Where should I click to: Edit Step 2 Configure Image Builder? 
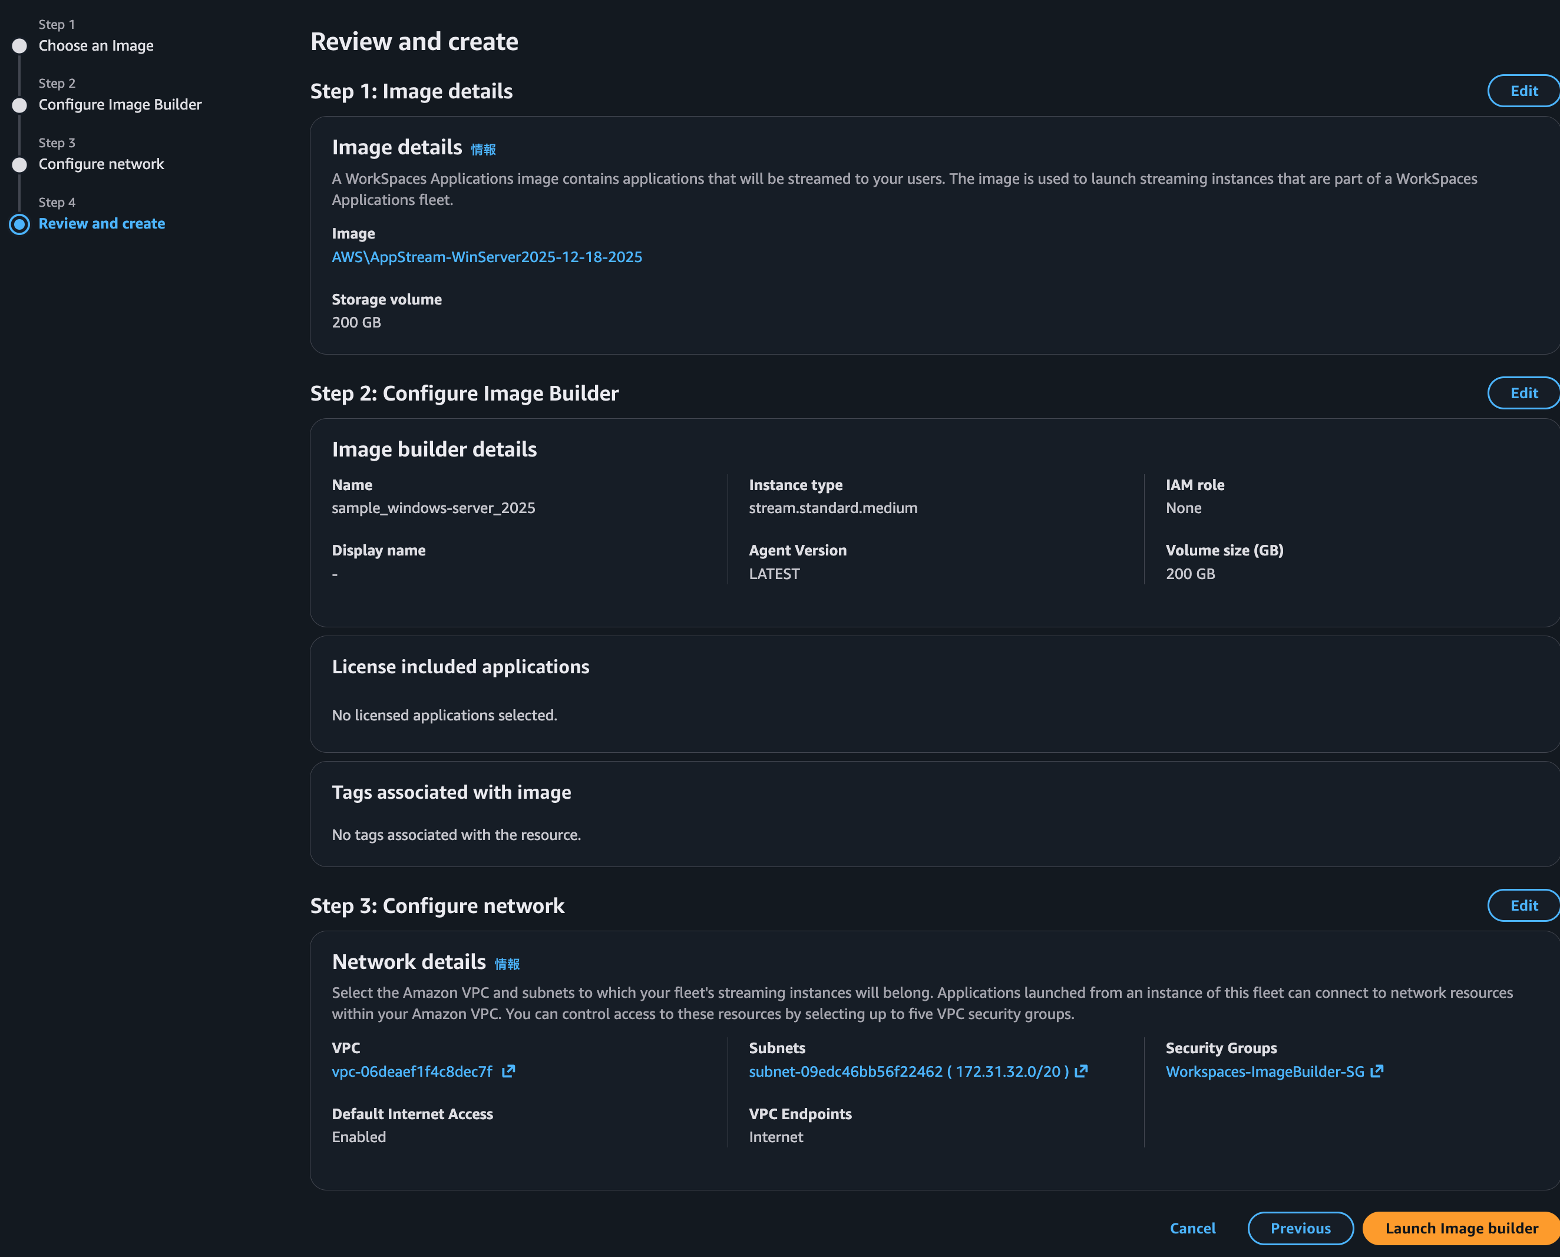[1524, 392]
